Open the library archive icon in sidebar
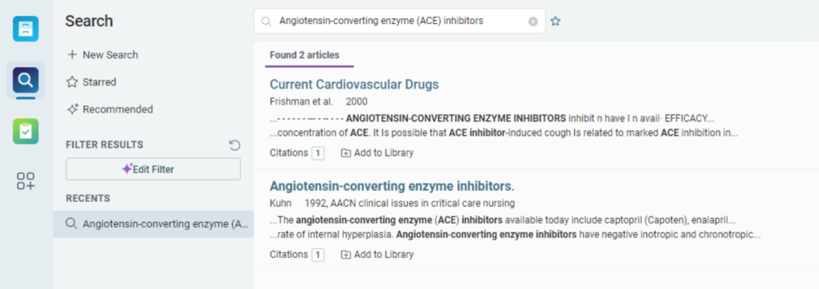Screen dimensions: 819x289 pos(26,29)
